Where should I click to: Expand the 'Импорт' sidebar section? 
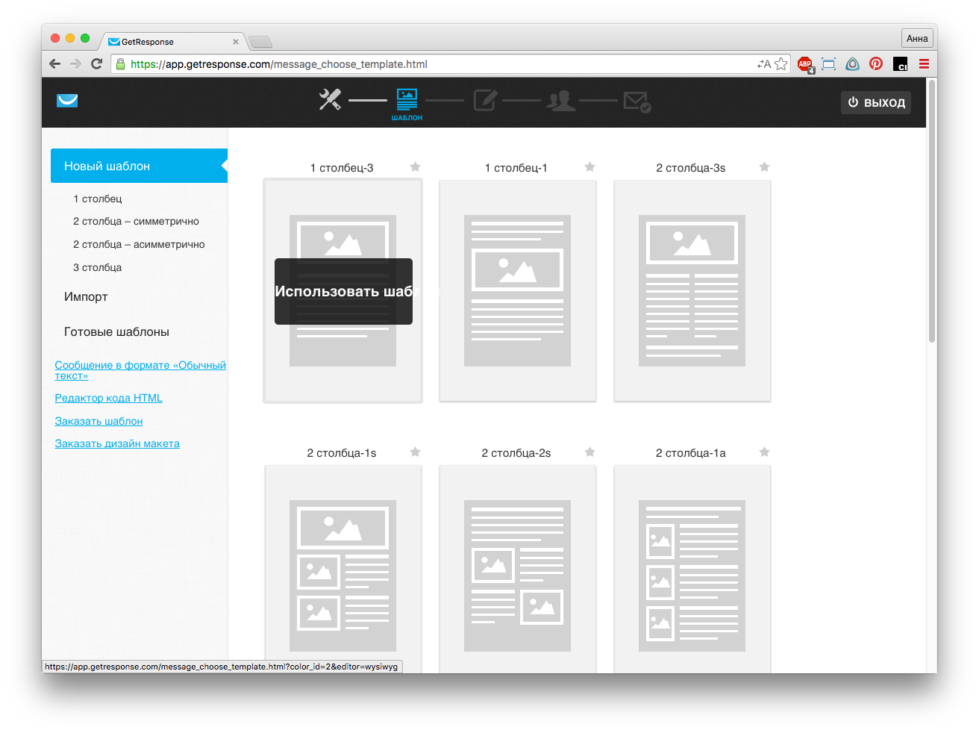tap(86, 297)
